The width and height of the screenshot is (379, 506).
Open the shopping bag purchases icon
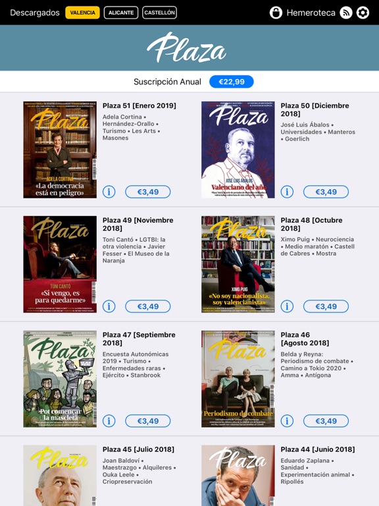[x=276, y=13]
